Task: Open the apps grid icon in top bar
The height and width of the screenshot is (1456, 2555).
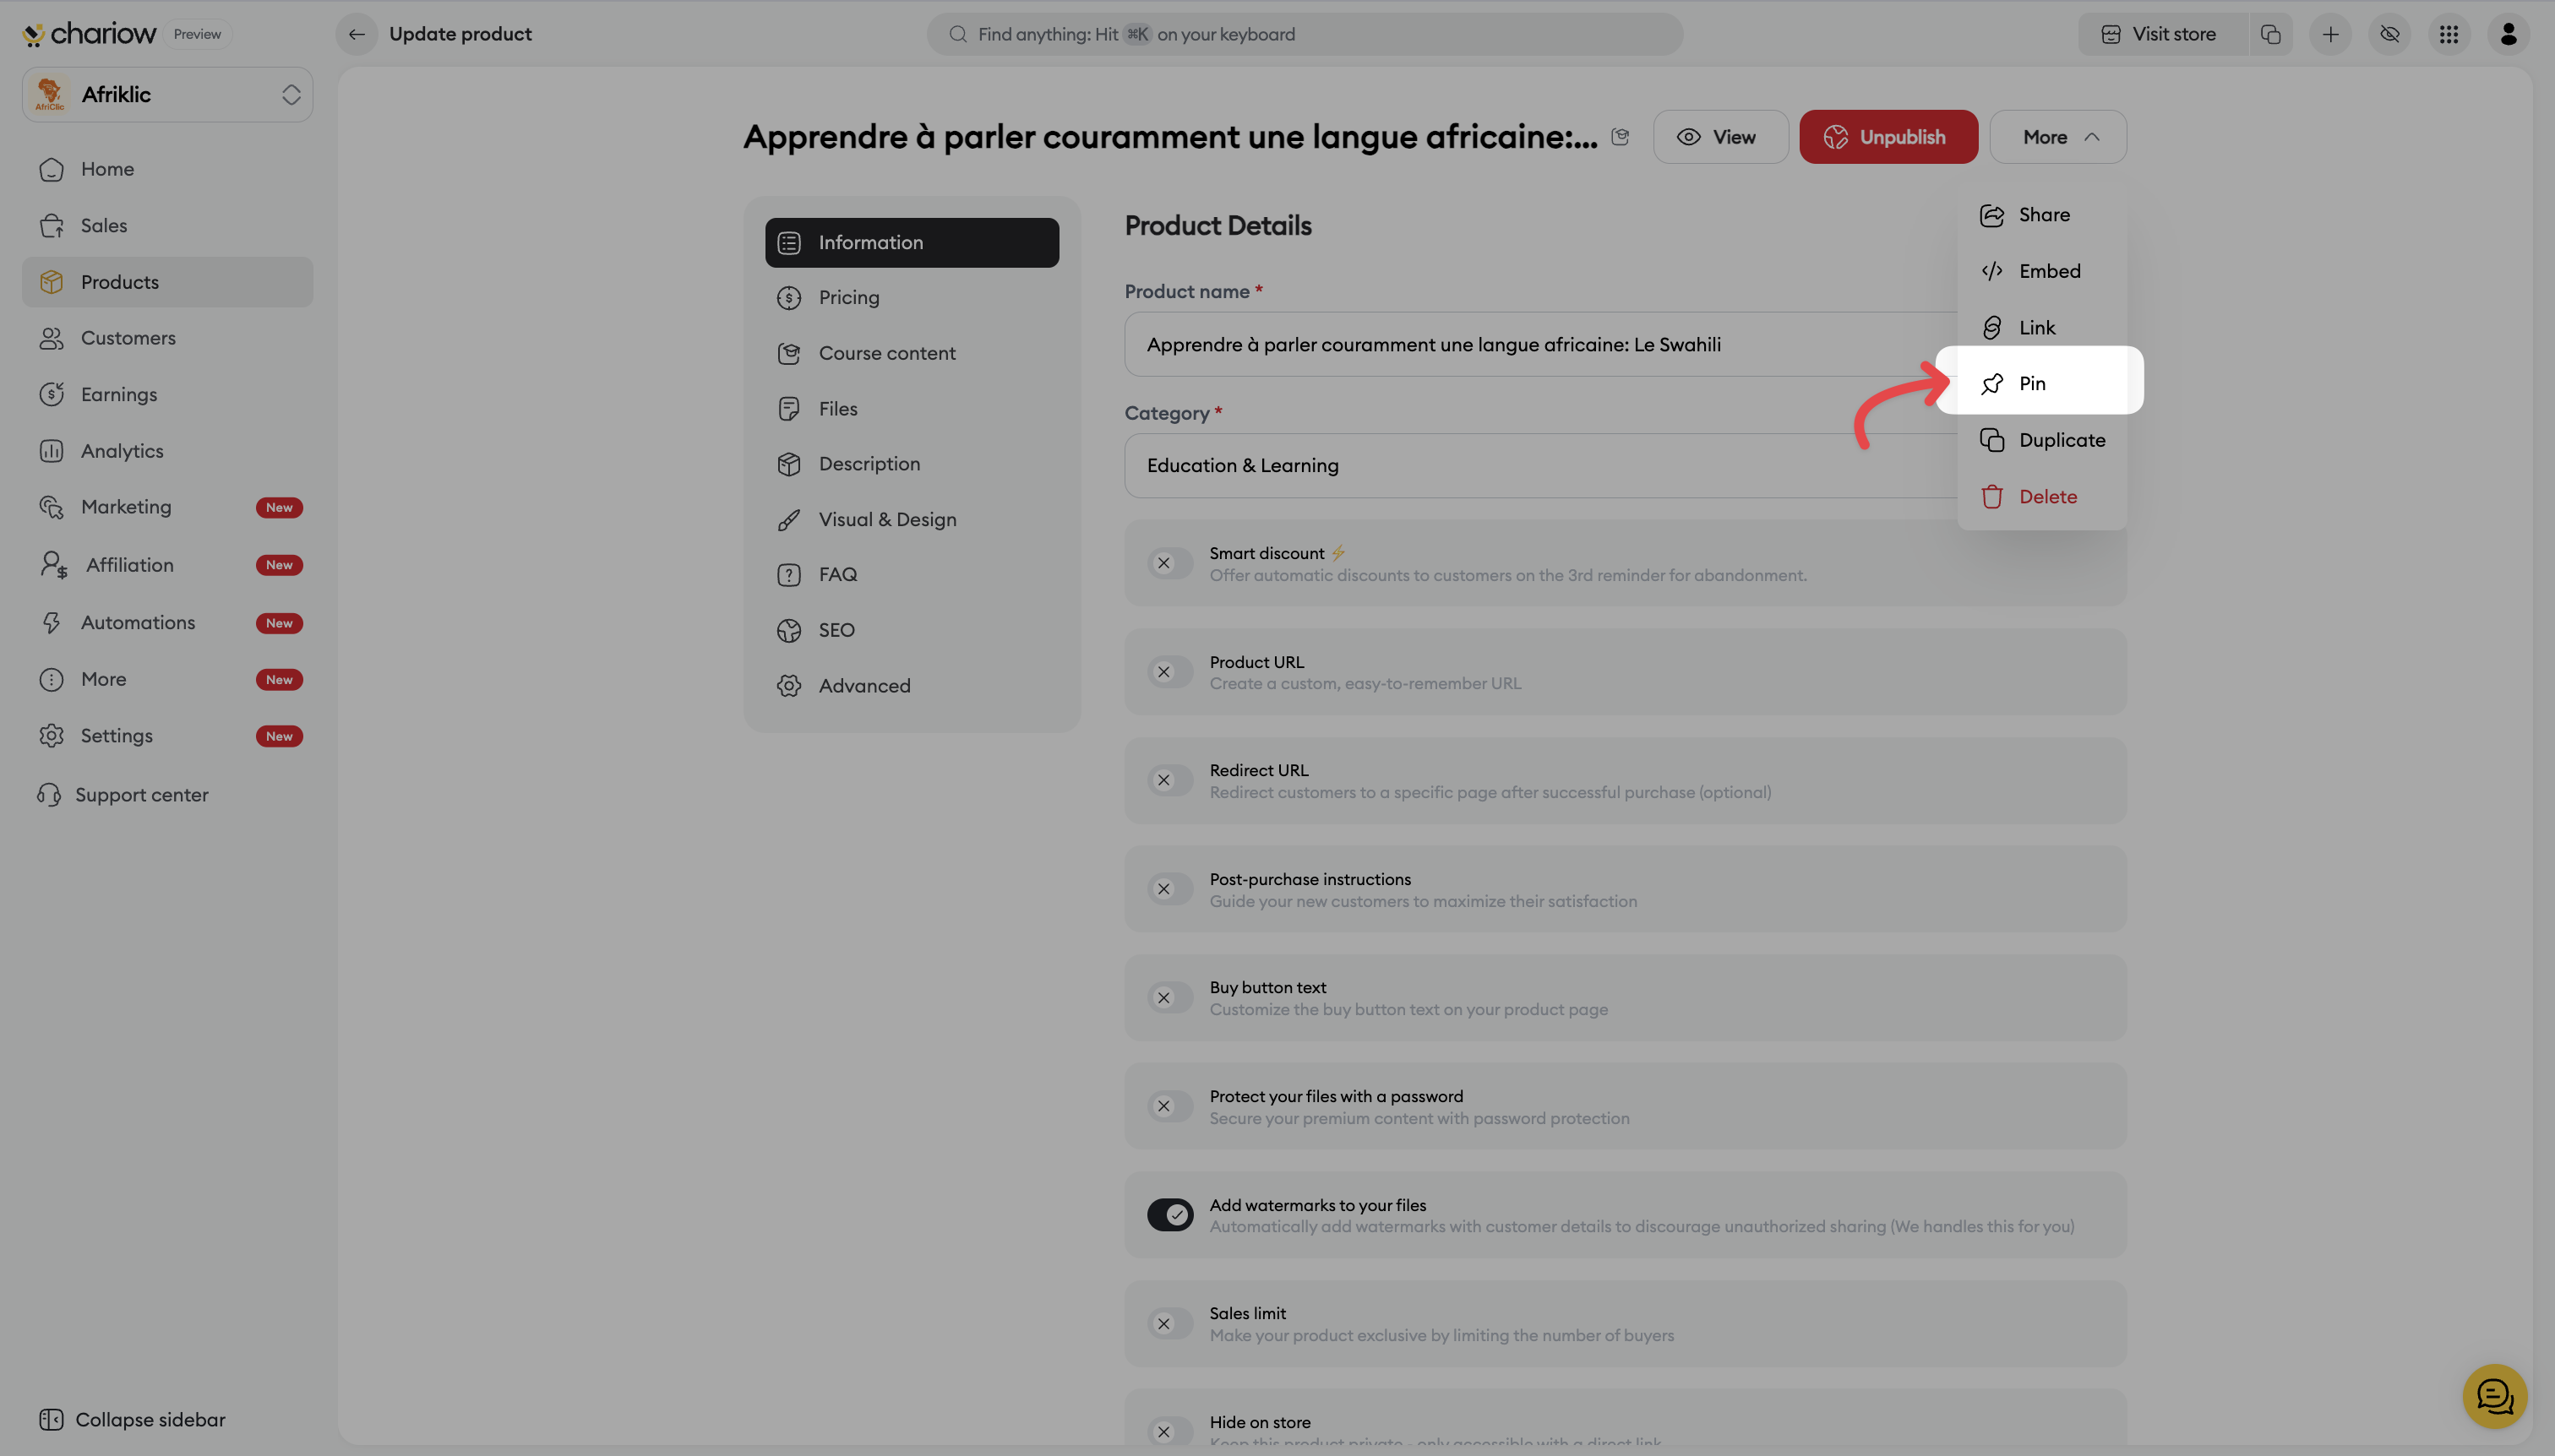Action: point(2448,34)
